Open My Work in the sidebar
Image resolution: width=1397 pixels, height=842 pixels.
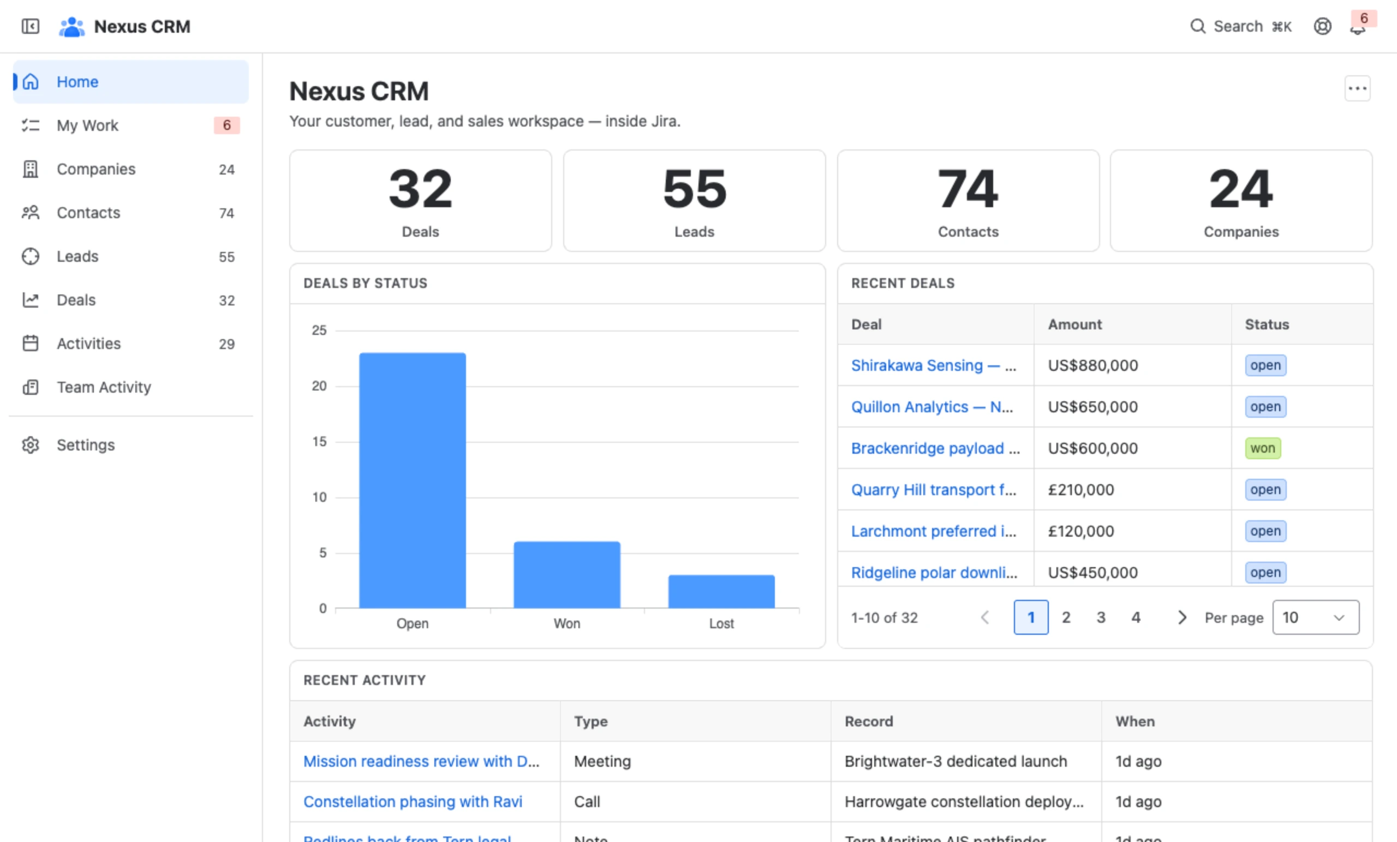coord(131,125)
